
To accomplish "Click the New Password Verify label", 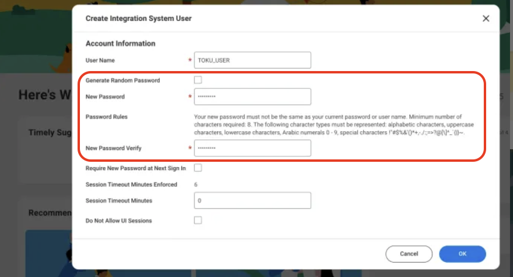I will (113, 148).
